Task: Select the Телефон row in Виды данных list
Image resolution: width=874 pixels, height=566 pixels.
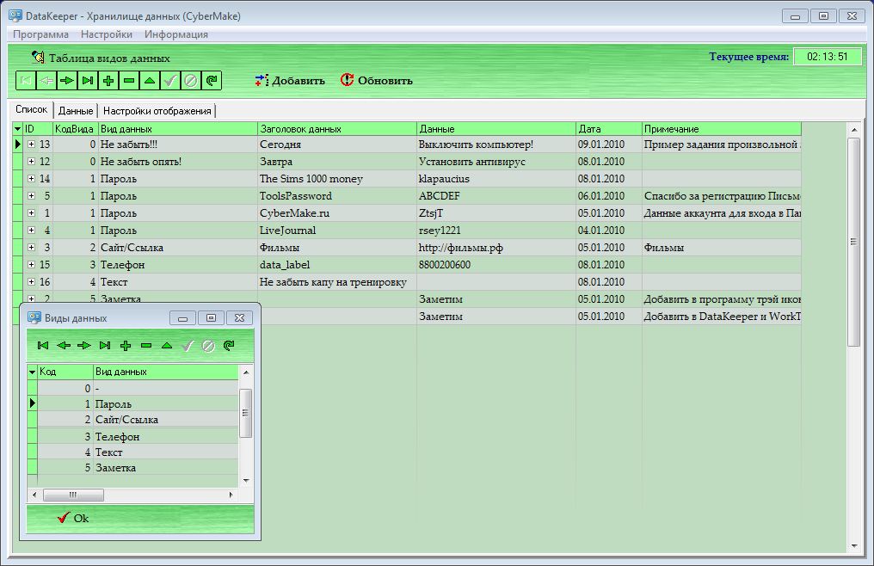Action: pos(118,436)
